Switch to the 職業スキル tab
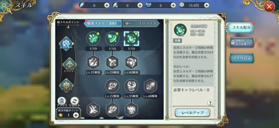Viewport: 279px width, 128px height. tap(103, 23)
